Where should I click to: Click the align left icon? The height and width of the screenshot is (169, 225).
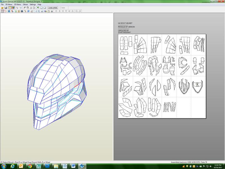[56, 11]
